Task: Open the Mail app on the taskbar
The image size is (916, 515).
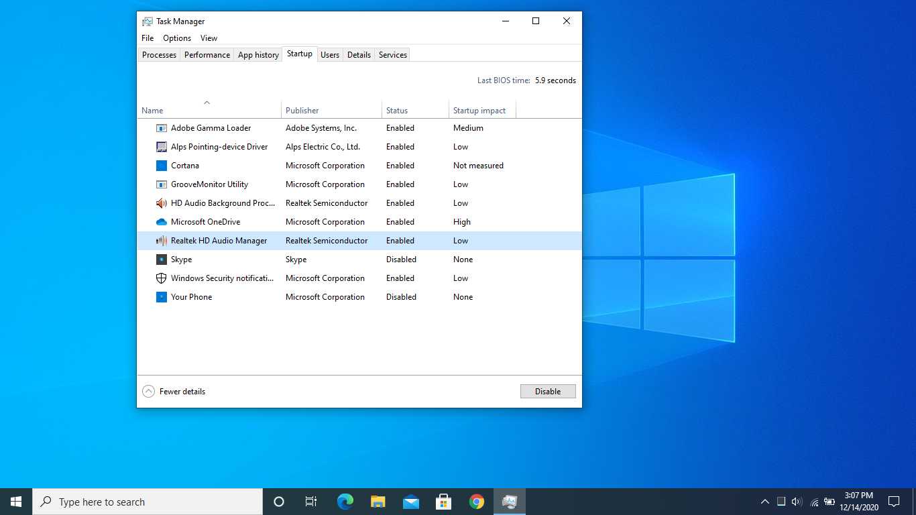Action: coord(411,502)
